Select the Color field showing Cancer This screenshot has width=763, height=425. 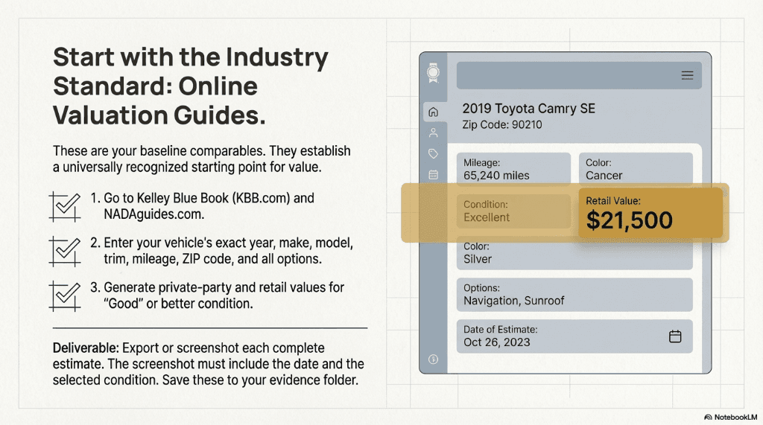(x=636, y=169)
